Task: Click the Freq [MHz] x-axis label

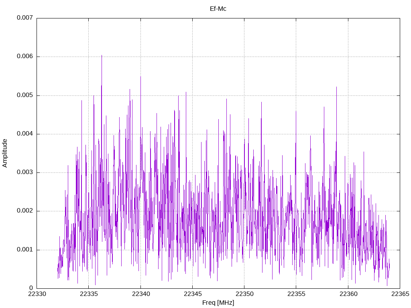Action: tap(218, 303)
